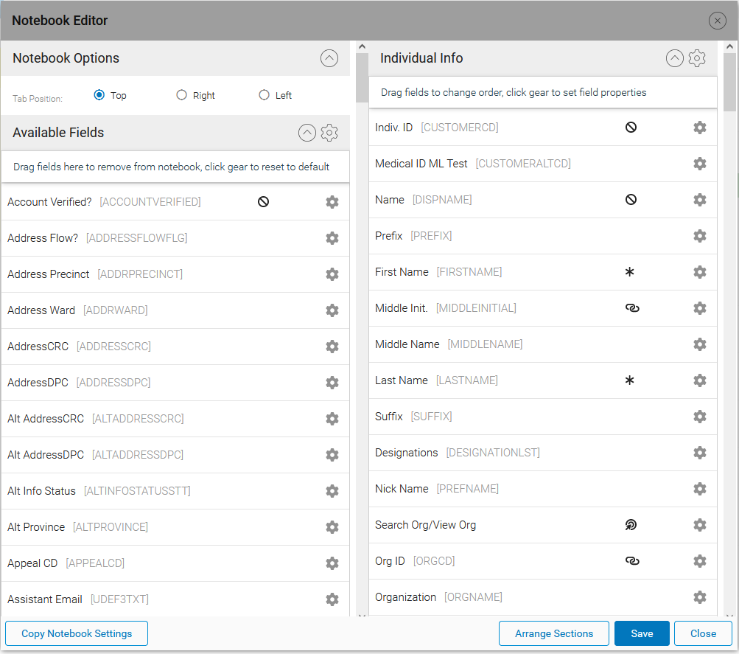Open gear settings for Address Flow? field
Image resolution: width=739 pixels, height=654 pixels.
click(x=332, y=238)
